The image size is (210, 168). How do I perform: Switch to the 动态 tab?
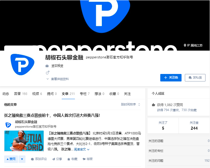tap(6, 94)
